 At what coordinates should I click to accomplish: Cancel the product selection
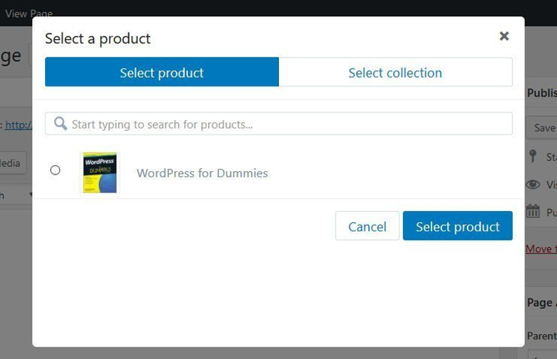click(368, 226)
